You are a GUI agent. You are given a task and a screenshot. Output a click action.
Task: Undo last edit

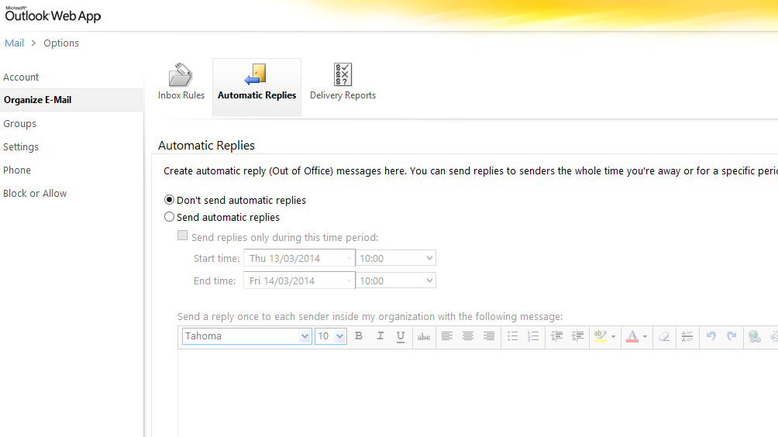coord(711,336)
